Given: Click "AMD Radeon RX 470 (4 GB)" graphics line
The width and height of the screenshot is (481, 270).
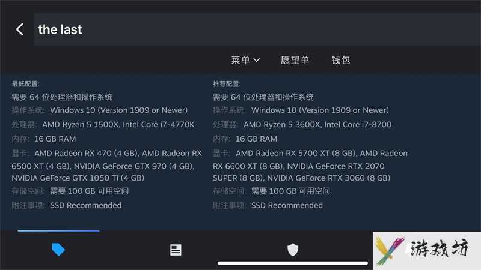Looking at the screenshot, I should 118,153.
